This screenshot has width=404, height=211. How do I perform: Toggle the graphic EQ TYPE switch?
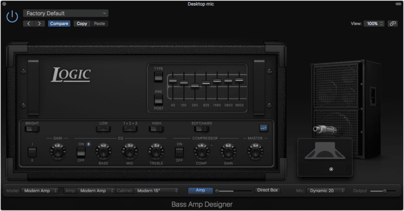(x=159, y=77)
